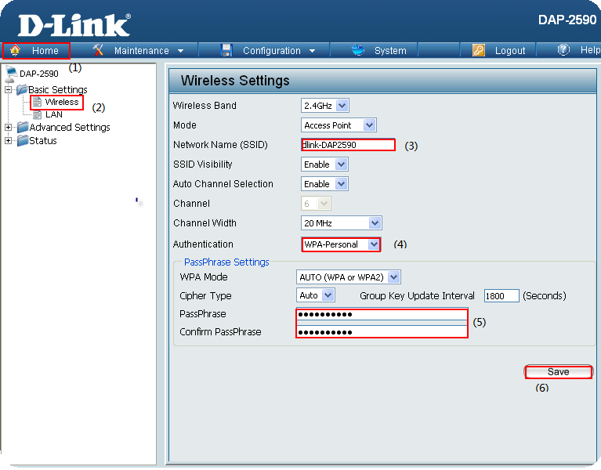
Task: Click the Status folder icon
Action: pyautogui.click(x=23, y=140)
